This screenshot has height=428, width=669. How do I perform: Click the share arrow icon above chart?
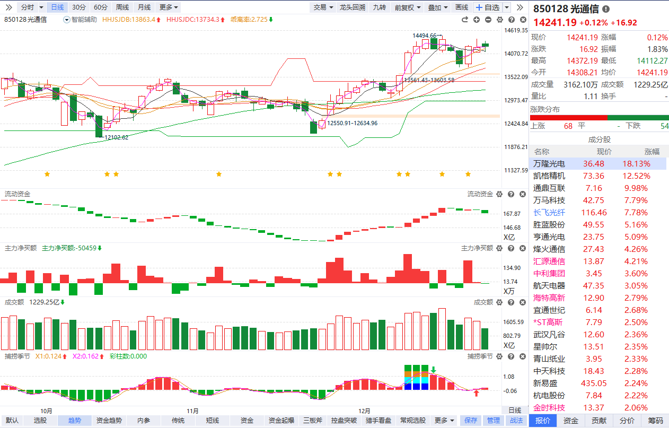click(x=465, y=20)
